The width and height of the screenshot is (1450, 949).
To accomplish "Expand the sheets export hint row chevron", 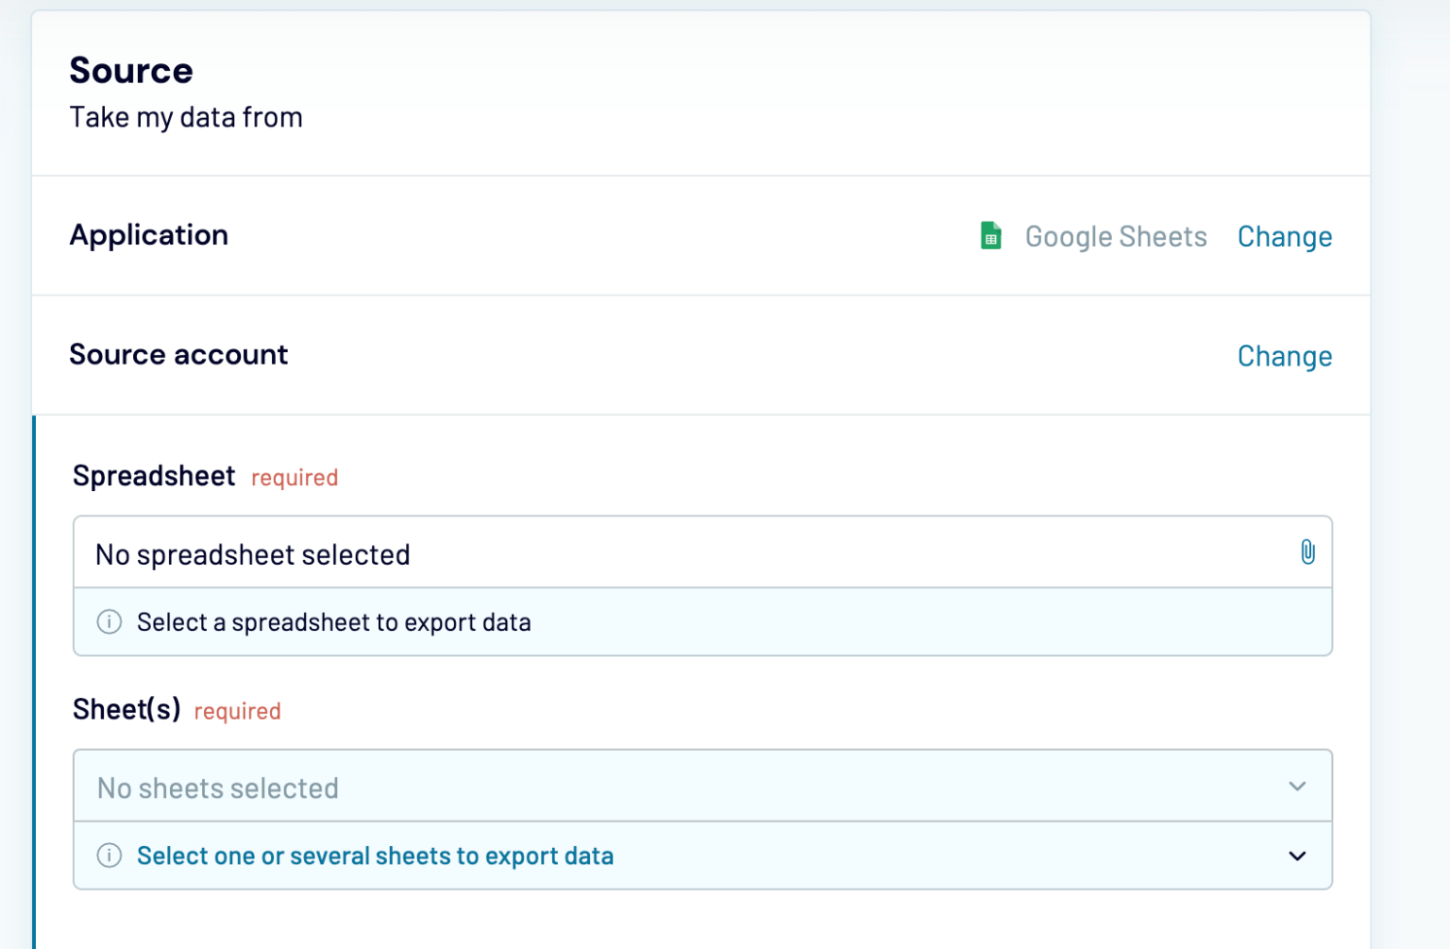I will 1297,856.
